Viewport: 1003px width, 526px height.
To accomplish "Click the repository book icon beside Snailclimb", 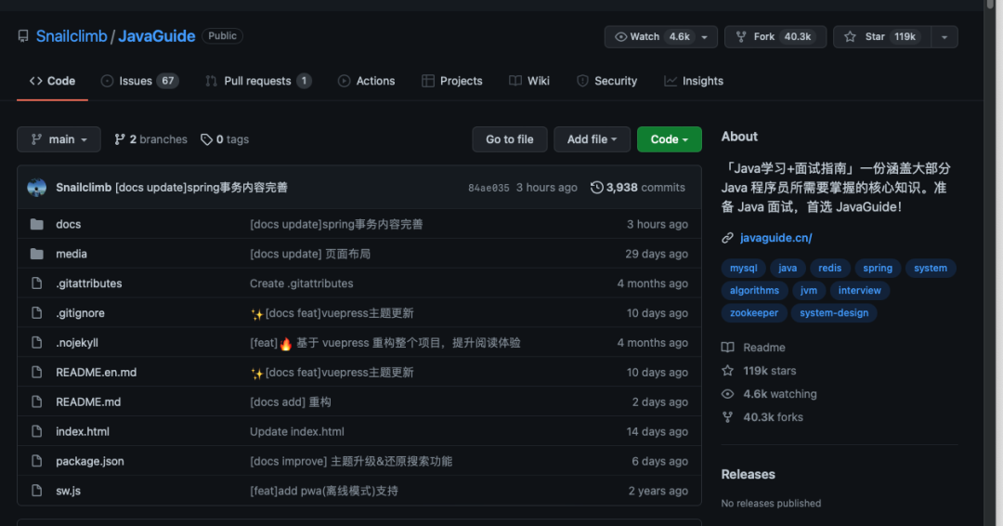I will tap(23, 36).
